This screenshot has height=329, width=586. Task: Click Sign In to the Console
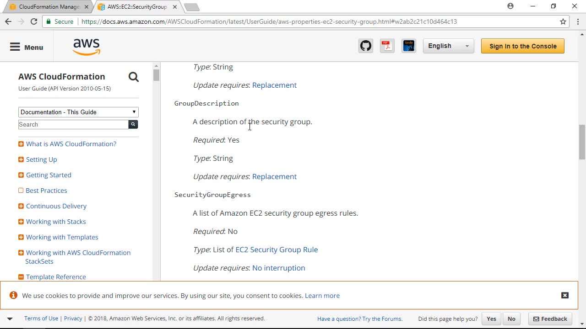tap(522, 46)
